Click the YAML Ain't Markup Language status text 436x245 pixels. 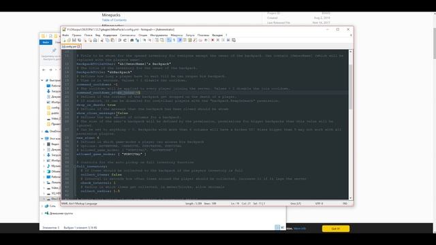click(79, 203)
